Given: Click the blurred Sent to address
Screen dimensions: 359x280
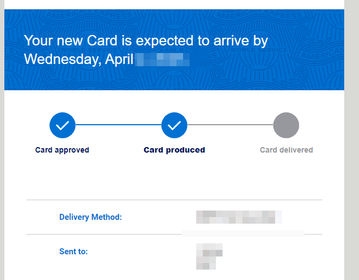Looking at the screenshot, I should (x=209, y=256).
